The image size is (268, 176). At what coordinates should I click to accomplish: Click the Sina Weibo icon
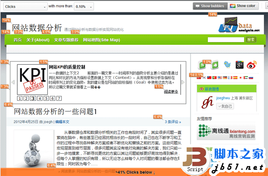click(252, 65)
